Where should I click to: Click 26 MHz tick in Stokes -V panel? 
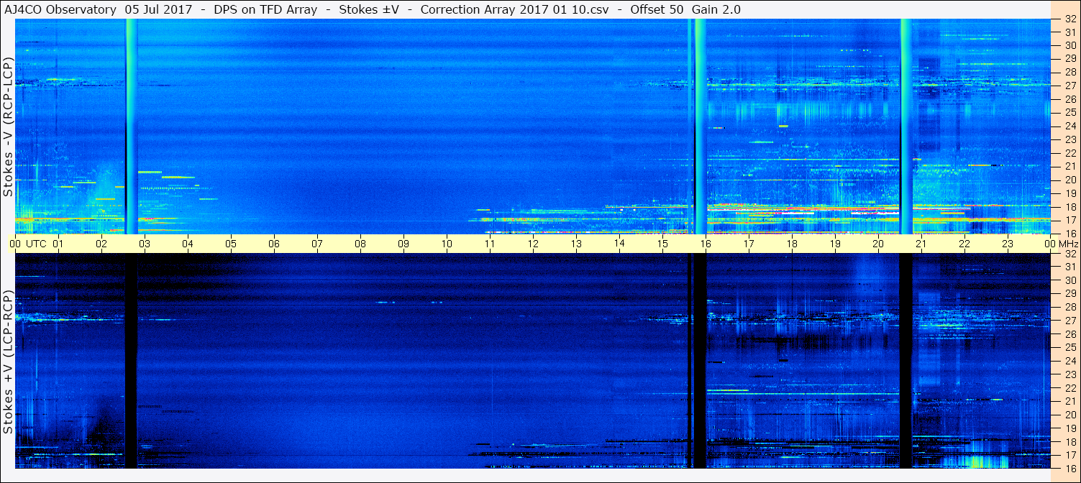1069,99
